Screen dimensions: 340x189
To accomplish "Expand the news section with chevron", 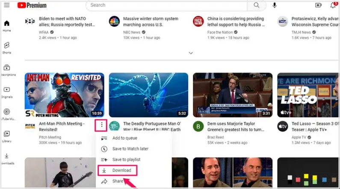I will [191, 53].
